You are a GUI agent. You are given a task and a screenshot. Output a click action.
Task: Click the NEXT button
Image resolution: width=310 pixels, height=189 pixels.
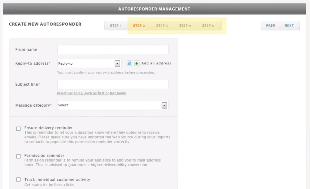[x=289, y=26]
